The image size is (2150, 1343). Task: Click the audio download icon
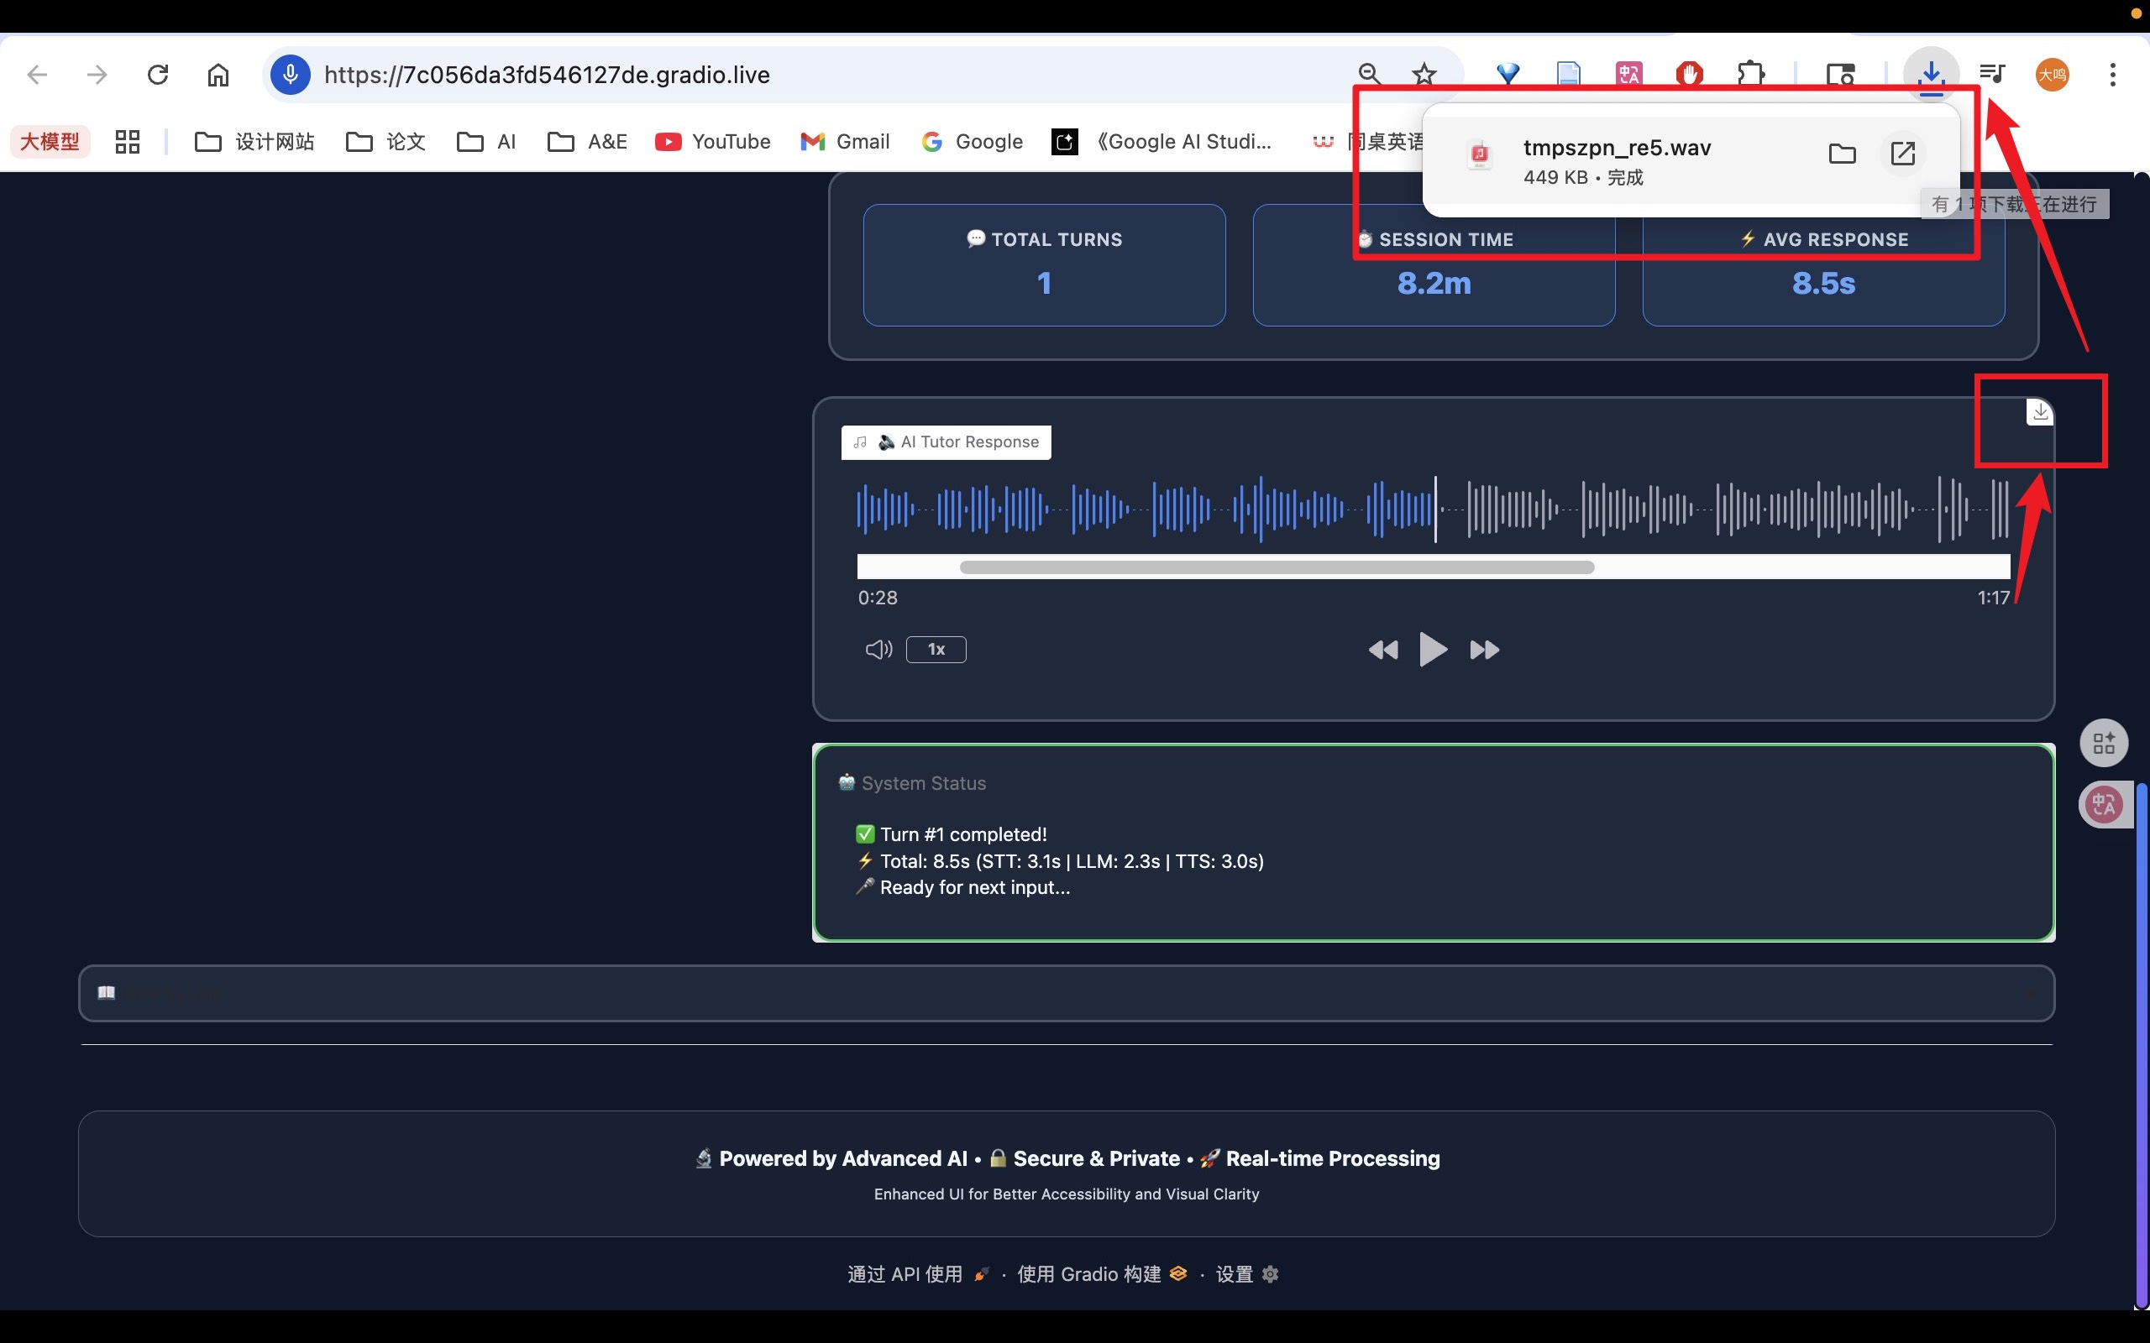click(x=2040, y=412)
